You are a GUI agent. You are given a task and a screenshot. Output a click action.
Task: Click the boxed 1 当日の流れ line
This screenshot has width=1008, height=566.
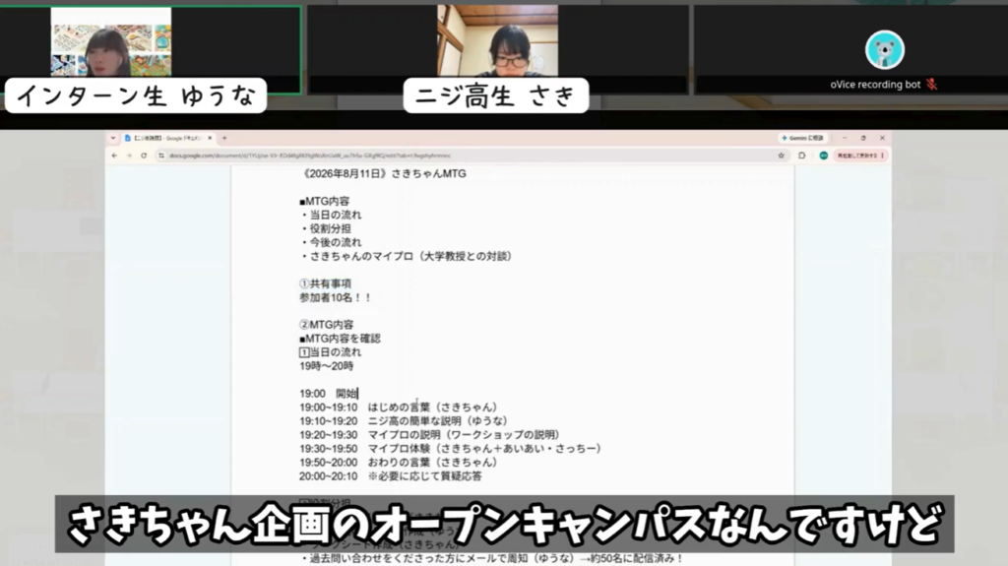[331, 352]
